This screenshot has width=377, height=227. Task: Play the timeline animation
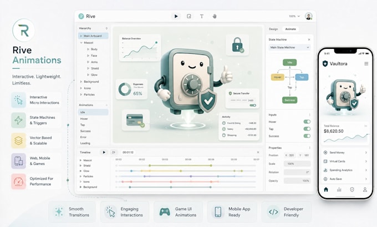point(104,153)
